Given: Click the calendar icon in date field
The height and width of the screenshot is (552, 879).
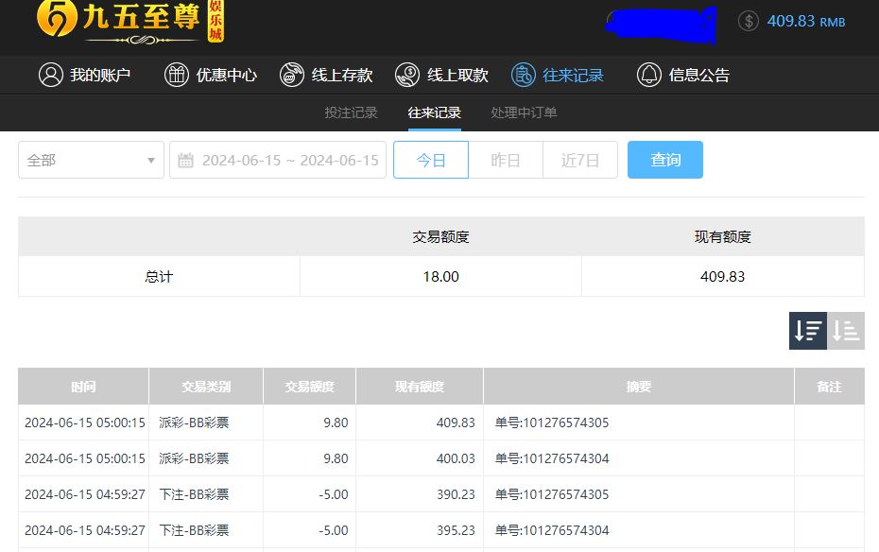Looking at the screenshot, I should (x=186, y=161).
